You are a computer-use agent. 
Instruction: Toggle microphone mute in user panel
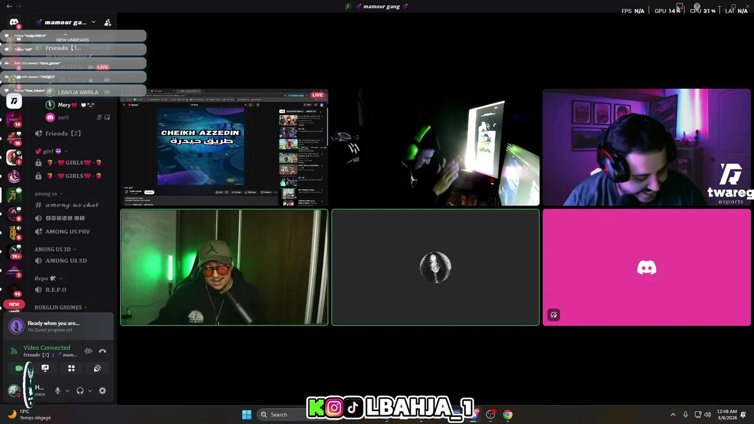[x=58, y=390]
